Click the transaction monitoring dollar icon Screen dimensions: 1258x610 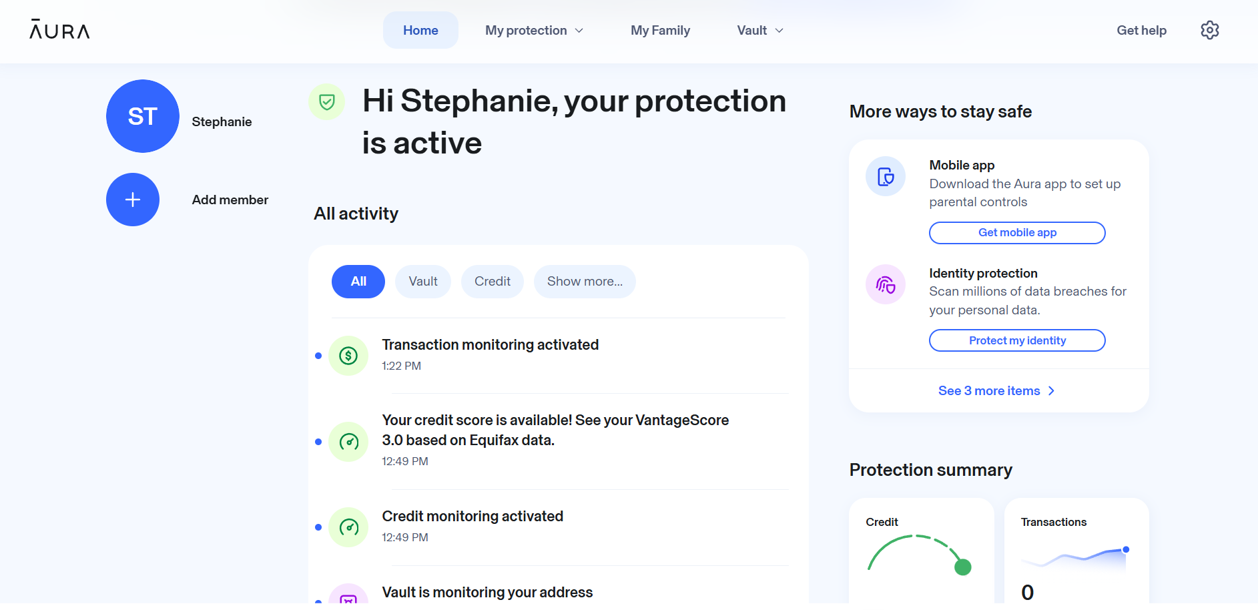348,356
